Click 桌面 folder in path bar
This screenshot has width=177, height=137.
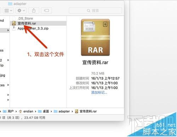tap(44, 111)
